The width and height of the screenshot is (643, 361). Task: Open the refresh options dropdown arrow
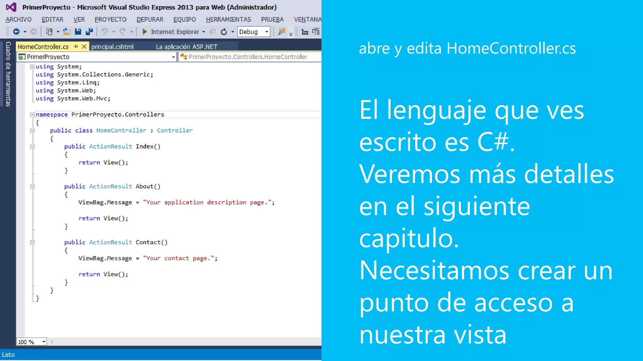233,32
